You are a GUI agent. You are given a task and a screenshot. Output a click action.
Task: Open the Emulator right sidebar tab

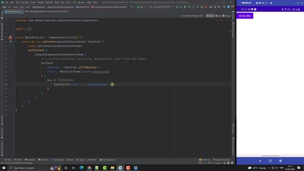coord(233,128)
